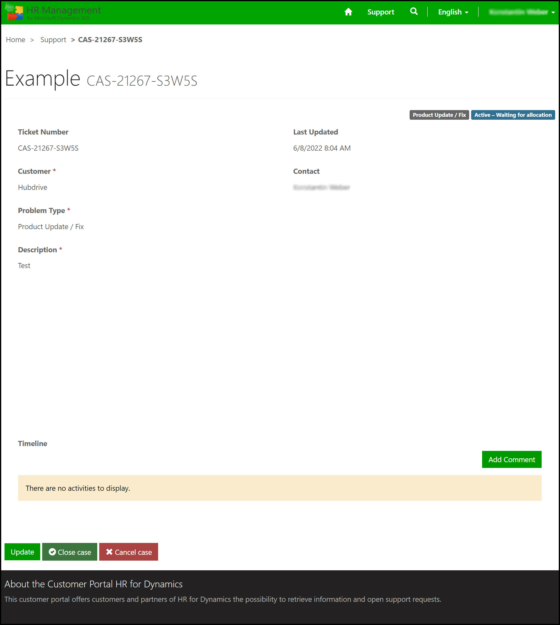
Task: Click the checkmark icon on Close case
Action: (x=52, y=552)
